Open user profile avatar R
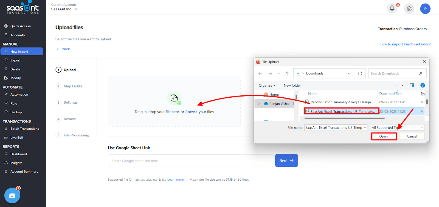439x207 pixels. (425, 9)
